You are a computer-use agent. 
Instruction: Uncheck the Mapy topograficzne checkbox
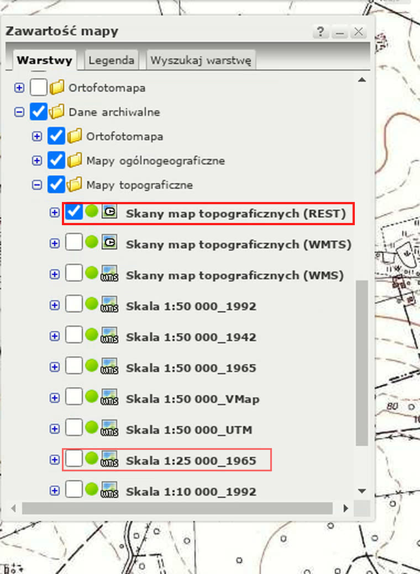tap(56, 184)
